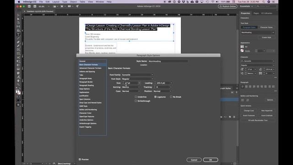Toggle the Ligatures checkbox

pyautogui.click(x=156, y=97)
